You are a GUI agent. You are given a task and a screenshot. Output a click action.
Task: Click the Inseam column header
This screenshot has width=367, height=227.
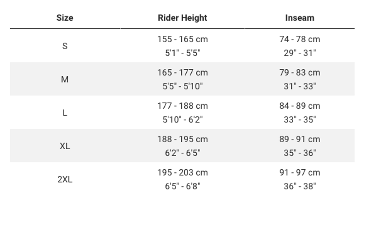click(300, 18)
